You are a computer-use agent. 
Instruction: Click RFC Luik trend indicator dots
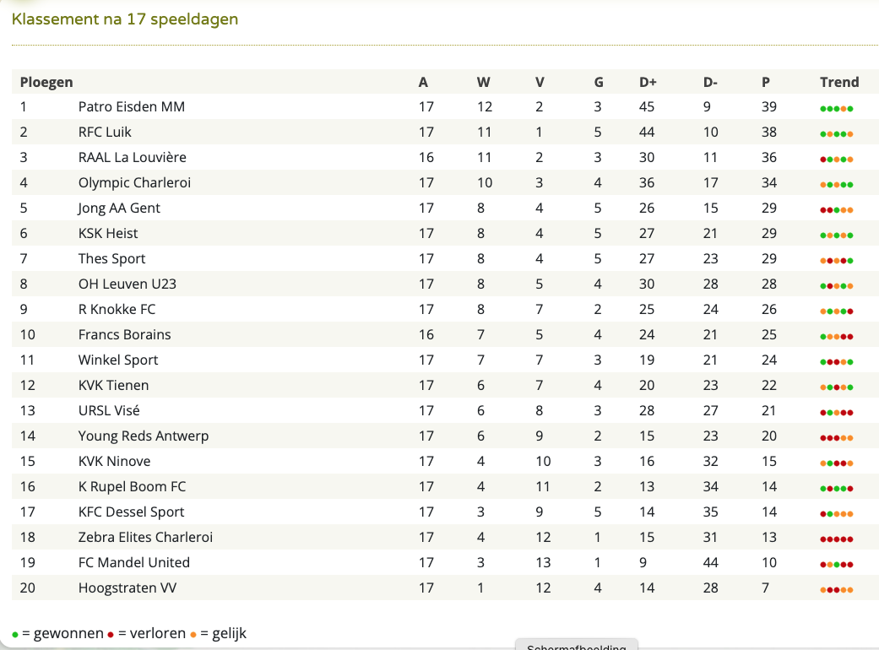pos(837,134)
